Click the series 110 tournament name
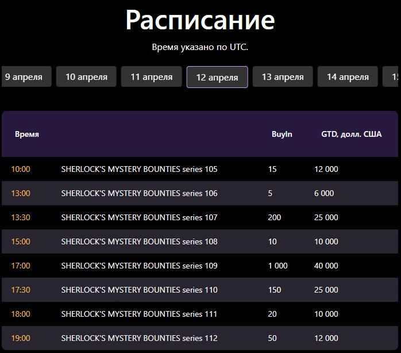 click(139, 290)
